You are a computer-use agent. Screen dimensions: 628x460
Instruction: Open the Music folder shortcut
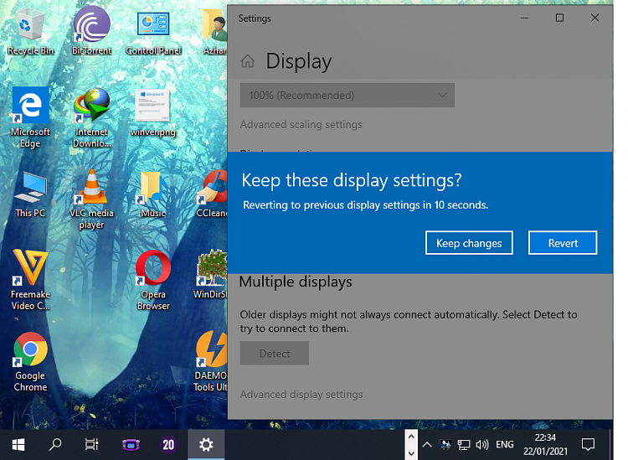(153, 194)
